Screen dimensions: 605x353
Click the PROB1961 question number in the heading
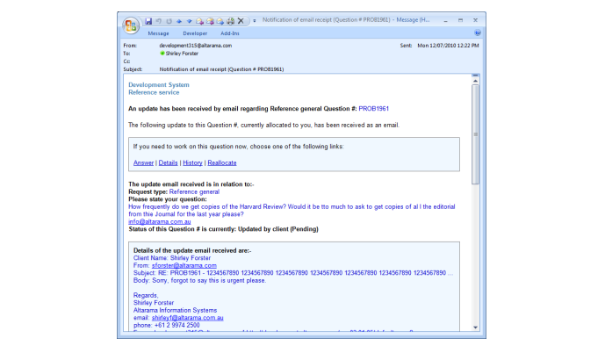(373, 109)
